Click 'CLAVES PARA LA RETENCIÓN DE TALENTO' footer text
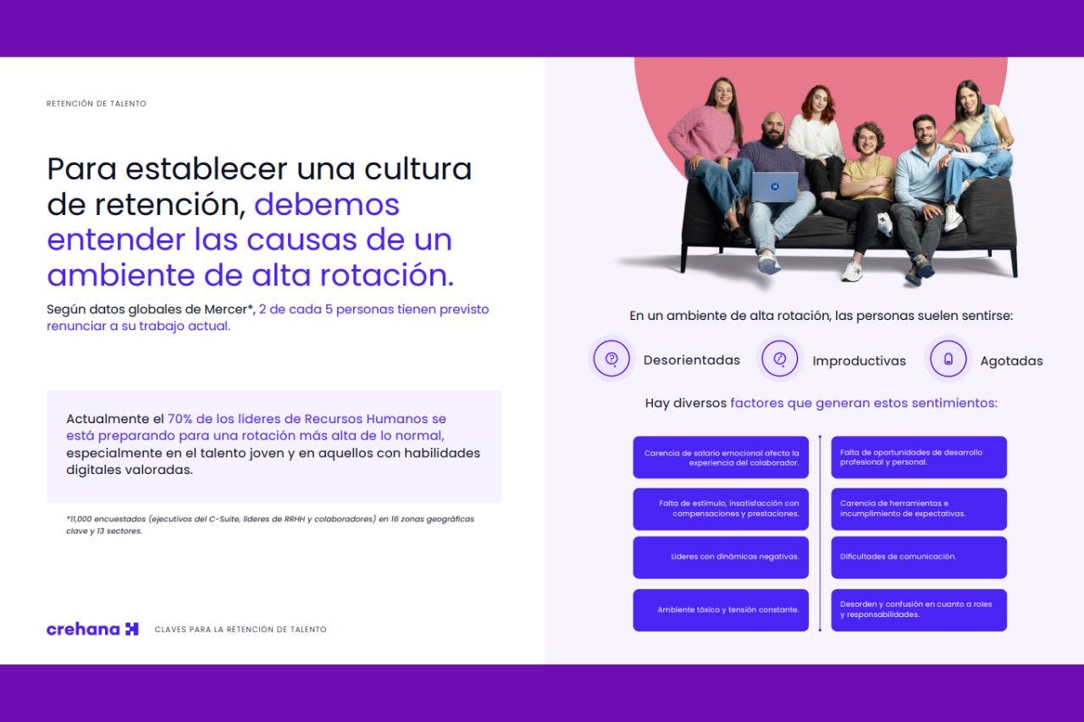The width and height of the screenshot is (1084, 722). click(x=241, y=630)
